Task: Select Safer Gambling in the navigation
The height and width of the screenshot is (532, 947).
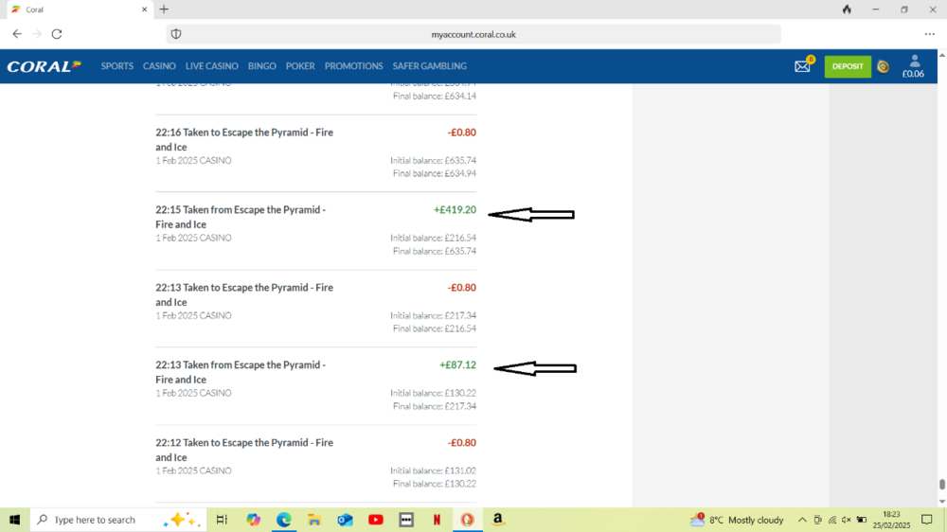Action: 431,66
